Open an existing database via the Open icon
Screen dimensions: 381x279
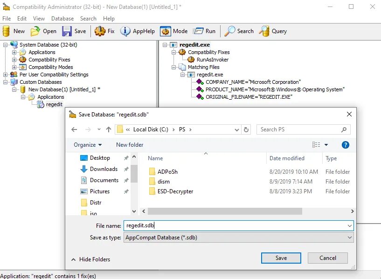35,31
